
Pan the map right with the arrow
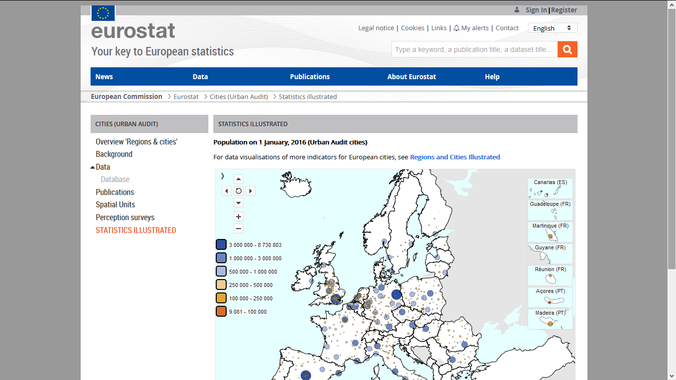tap(250, 191)
